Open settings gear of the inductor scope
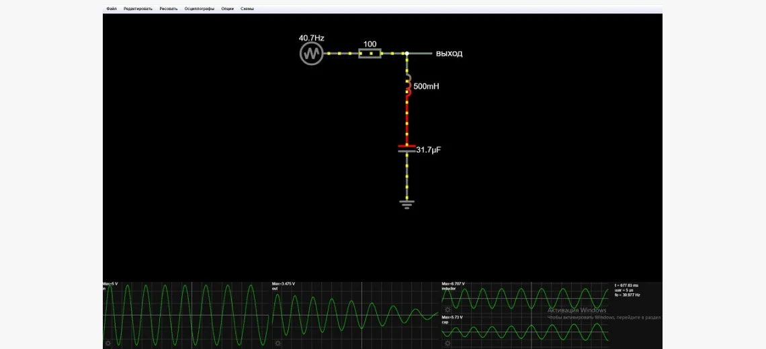766x349 pixels. (447, 309)
